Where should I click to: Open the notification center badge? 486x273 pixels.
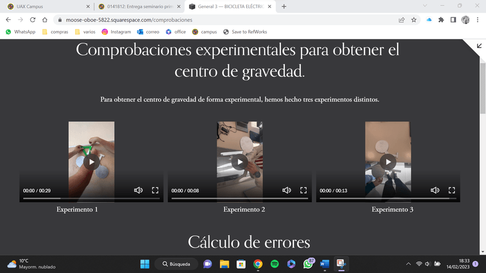476,264
